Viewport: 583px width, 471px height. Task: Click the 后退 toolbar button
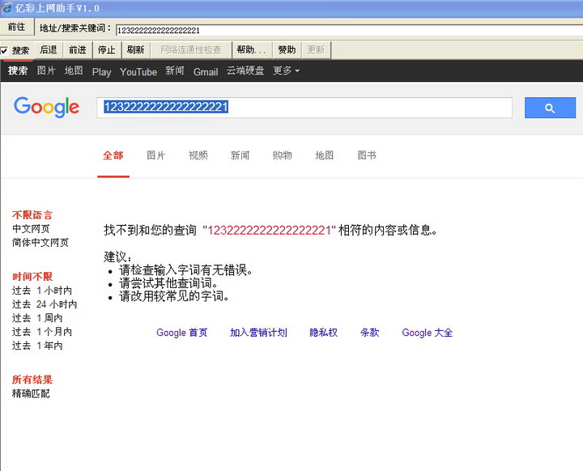(49, 50)
